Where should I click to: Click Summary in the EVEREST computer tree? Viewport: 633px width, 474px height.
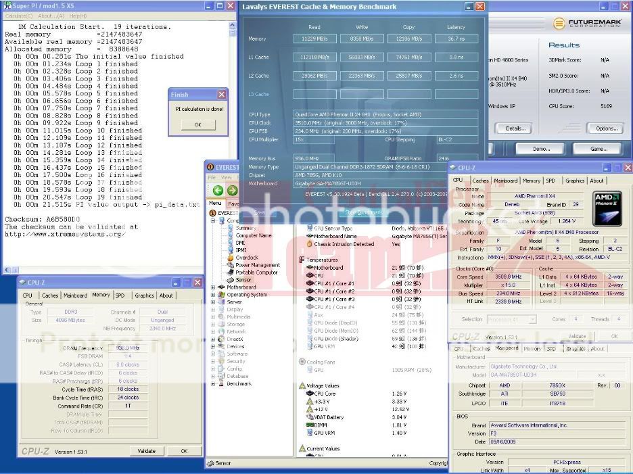coord(245,228)
